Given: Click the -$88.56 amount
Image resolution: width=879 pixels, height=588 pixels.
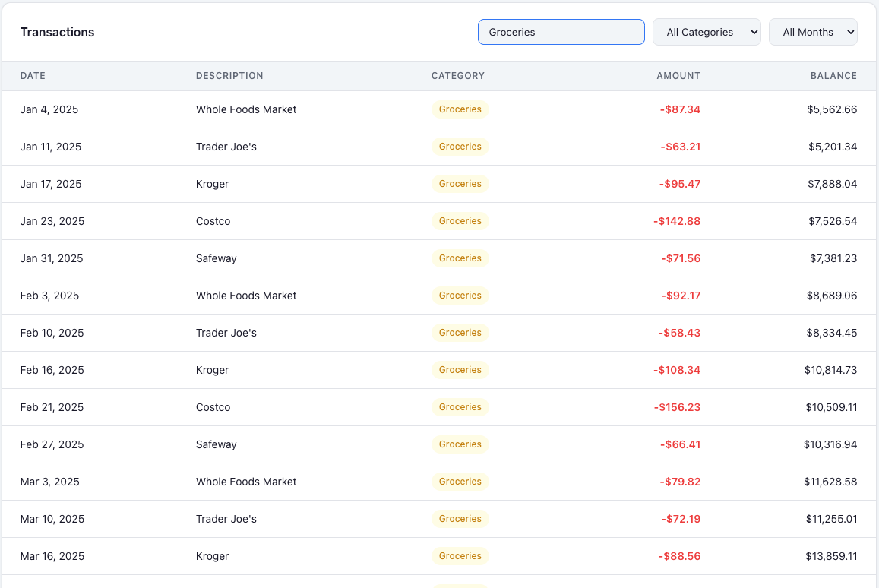Looking at the screenshot, I should tap(679, 556).
